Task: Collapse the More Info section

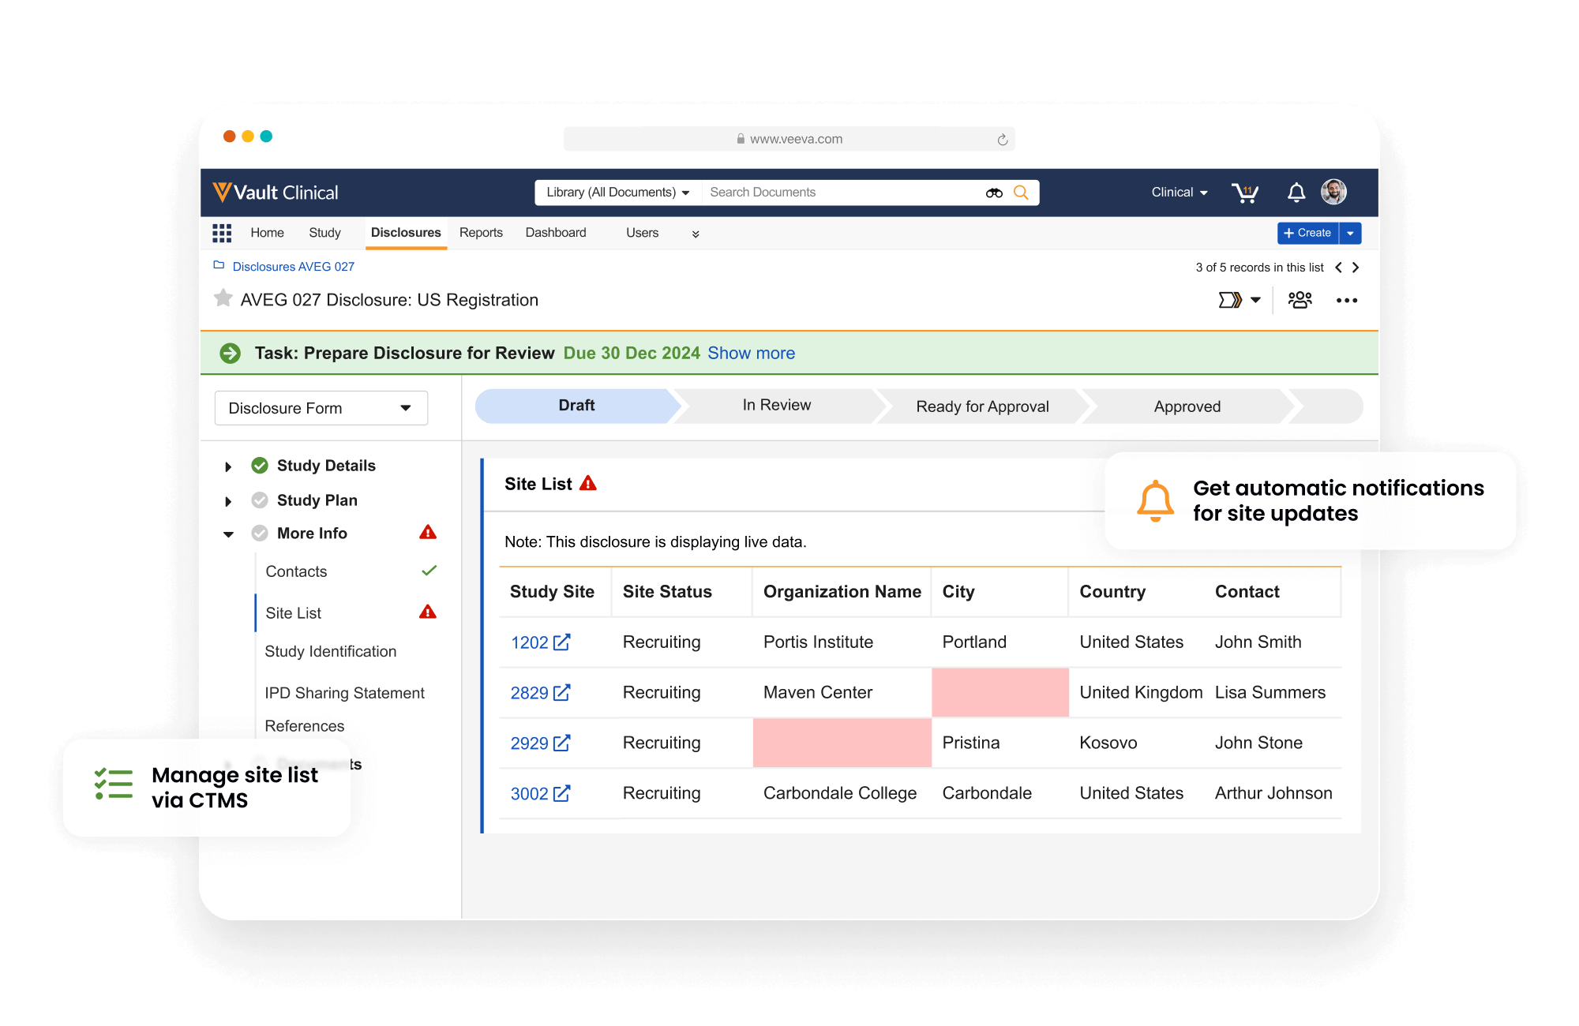Action: coord(228,534)
